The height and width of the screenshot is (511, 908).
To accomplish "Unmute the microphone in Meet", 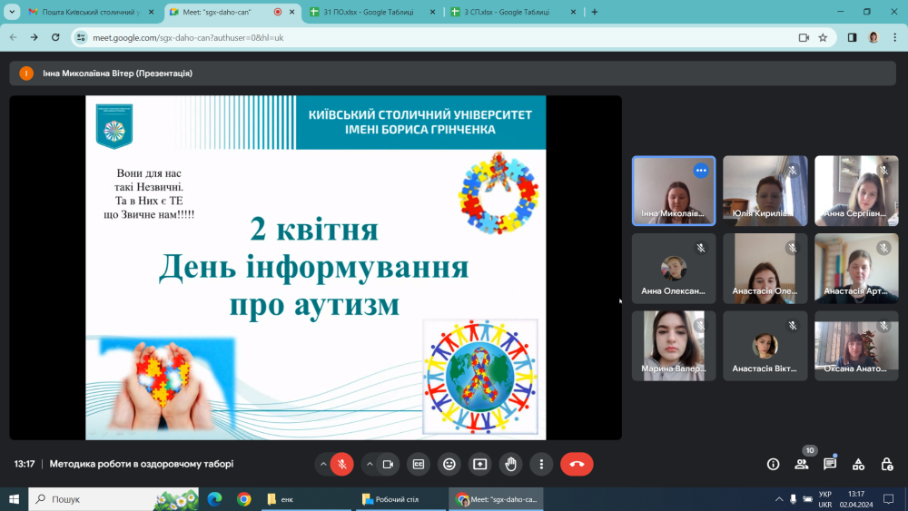I will [x=341, y=464].
